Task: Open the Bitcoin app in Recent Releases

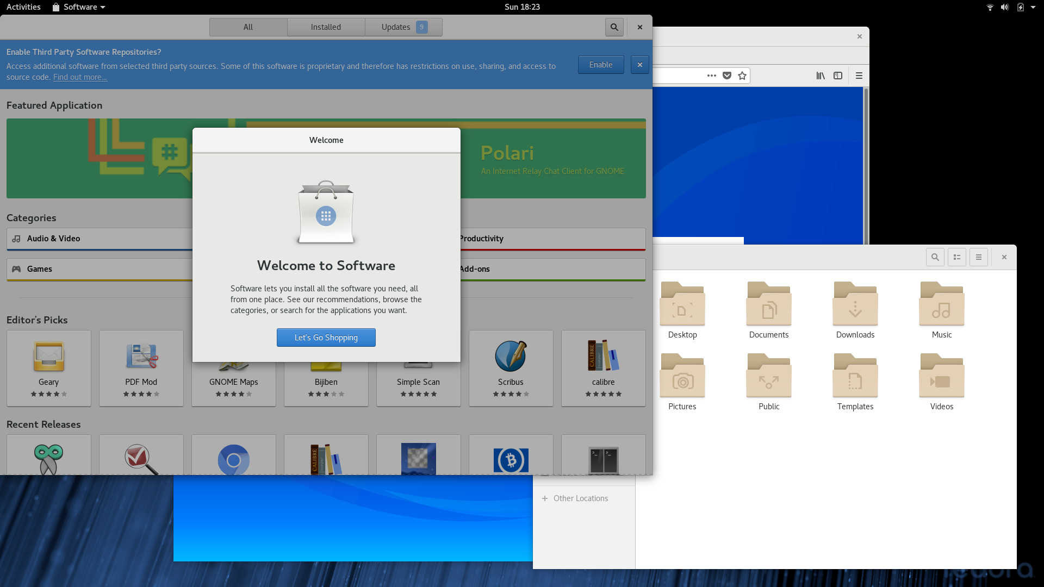Action: click(511, 455)
